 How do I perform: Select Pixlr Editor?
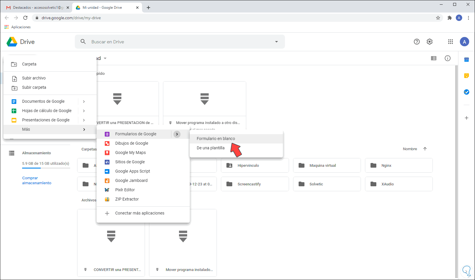(x=143, y=190)
